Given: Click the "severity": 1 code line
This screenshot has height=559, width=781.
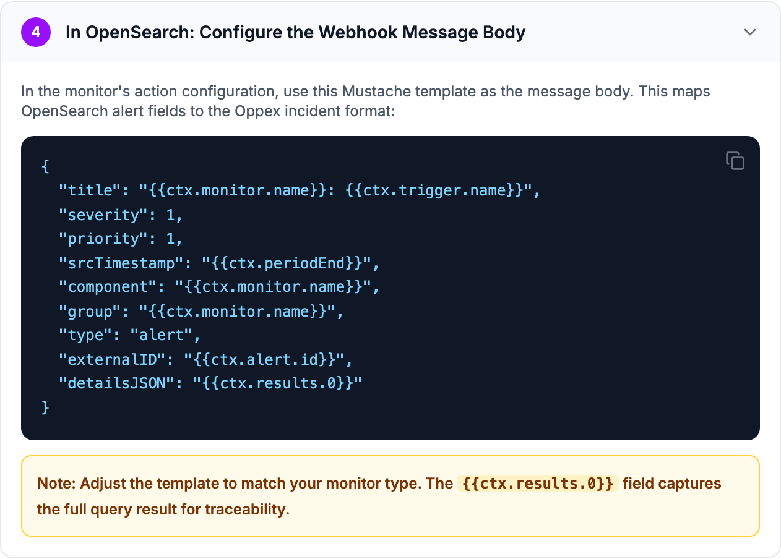Looking at the screenshot, I should click(121, 215).
